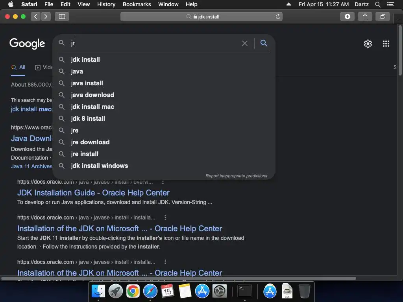
Task: Toggle the Safari sidebar button
Action: (62, 17)
